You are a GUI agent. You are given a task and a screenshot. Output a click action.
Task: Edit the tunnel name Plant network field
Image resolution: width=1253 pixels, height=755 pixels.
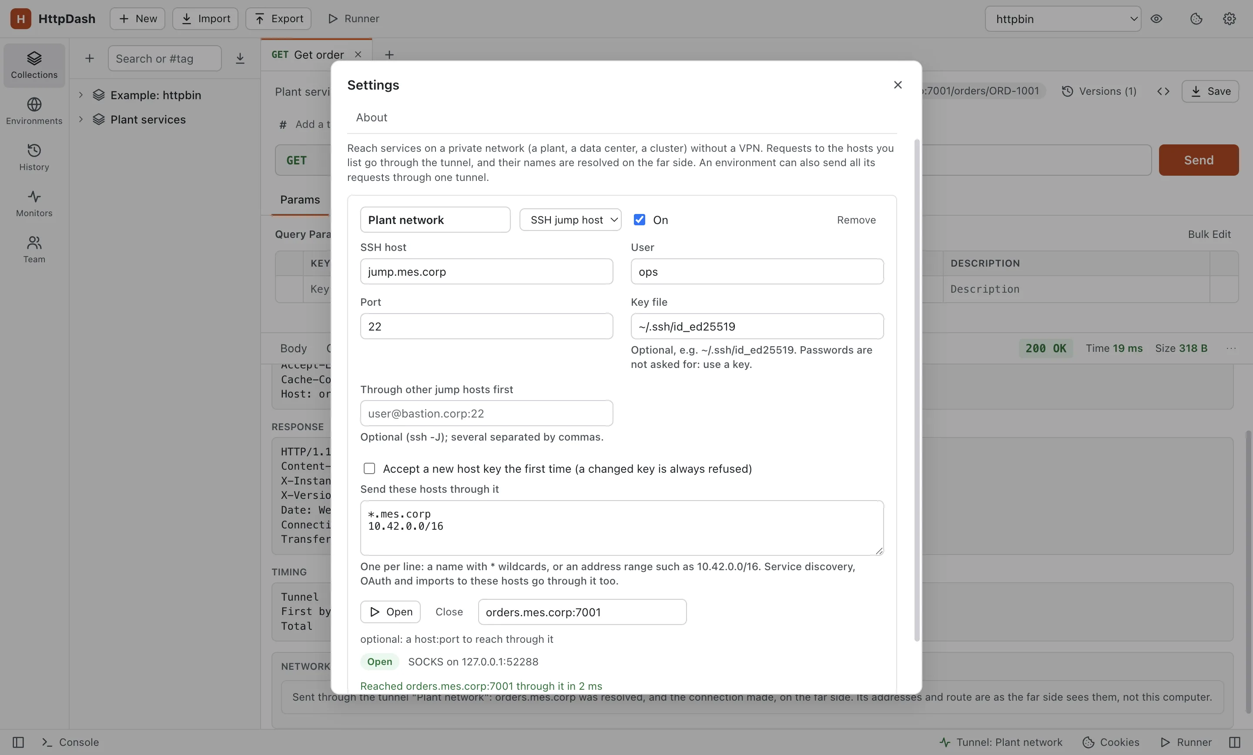coord(435,220)
